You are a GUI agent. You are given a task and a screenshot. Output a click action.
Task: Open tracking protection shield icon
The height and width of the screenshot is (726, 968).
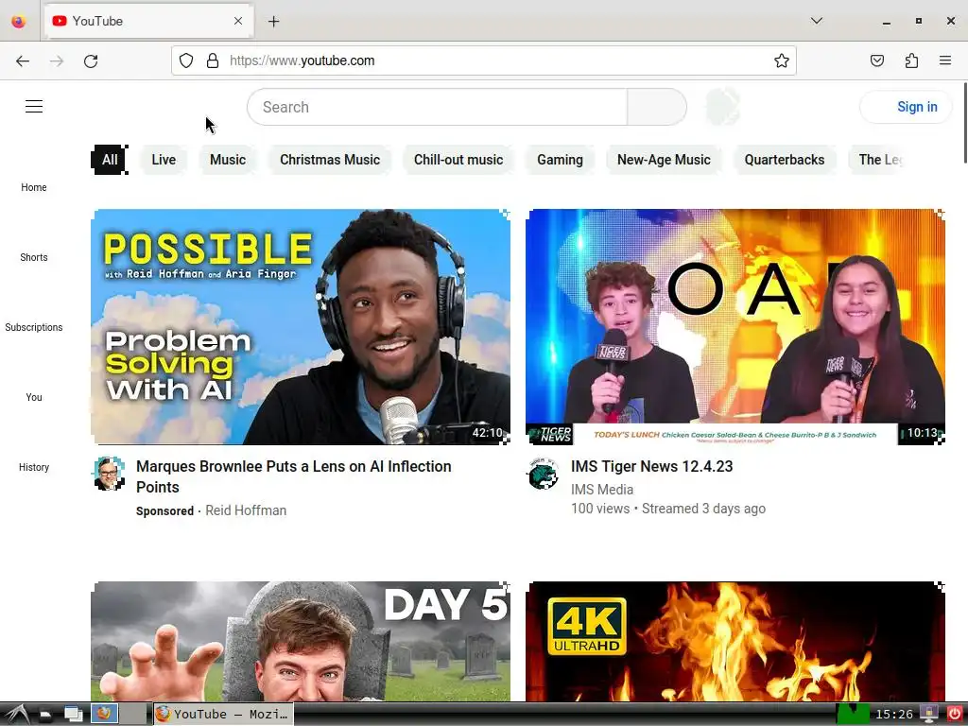[x=186, y=60]
